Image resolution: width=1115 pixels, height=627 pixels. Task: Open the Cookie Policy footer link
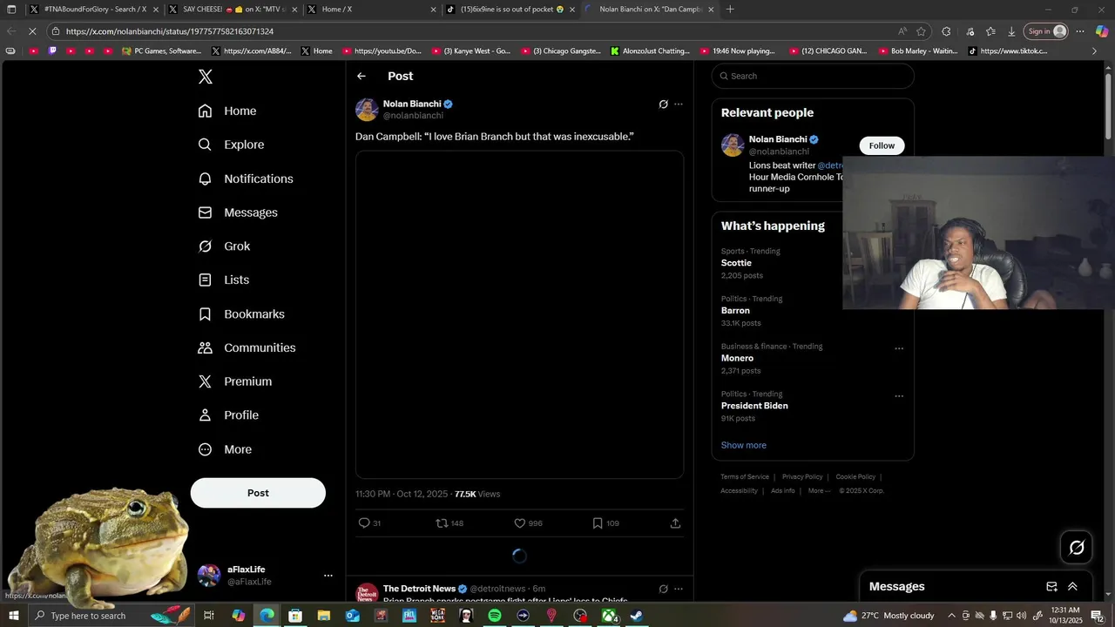[855, 477]
